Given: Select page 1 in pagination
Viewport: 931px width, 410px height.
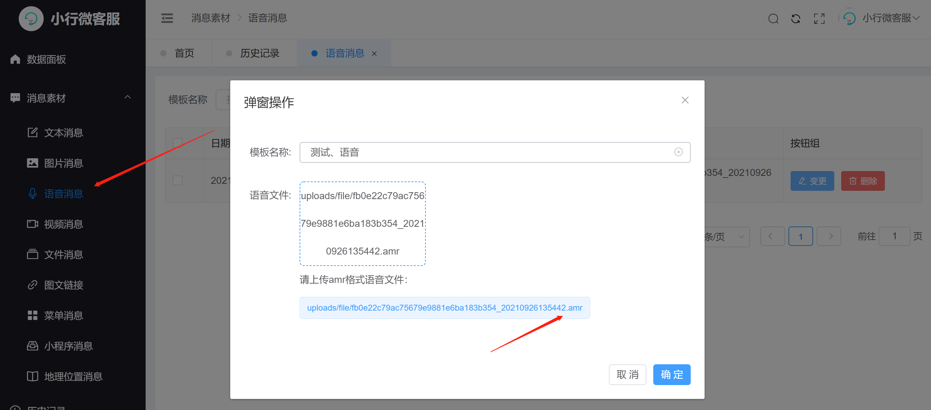Looking at the screenshot, I should (x=801, y=237).
